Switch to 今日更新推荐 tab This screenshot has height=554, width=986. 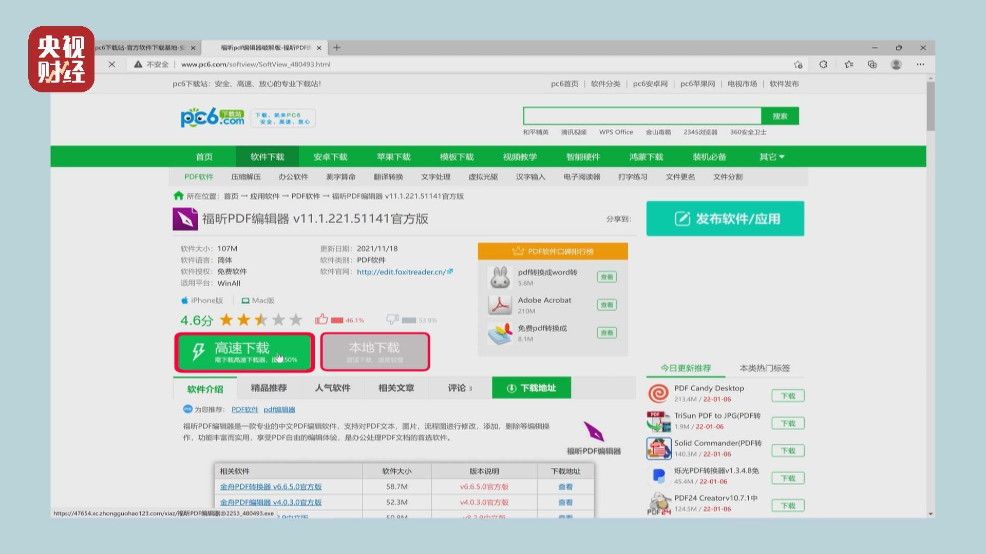(x=686, y=368)
